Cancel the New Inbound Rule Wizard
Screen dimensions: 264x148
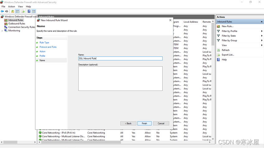161,123
